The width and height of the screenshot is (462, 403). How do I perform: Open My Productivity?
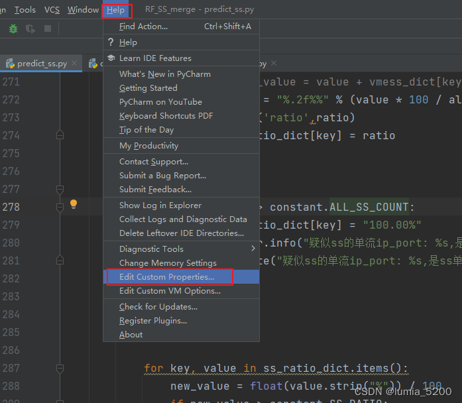pyautogui.click(x=181, y=146)
